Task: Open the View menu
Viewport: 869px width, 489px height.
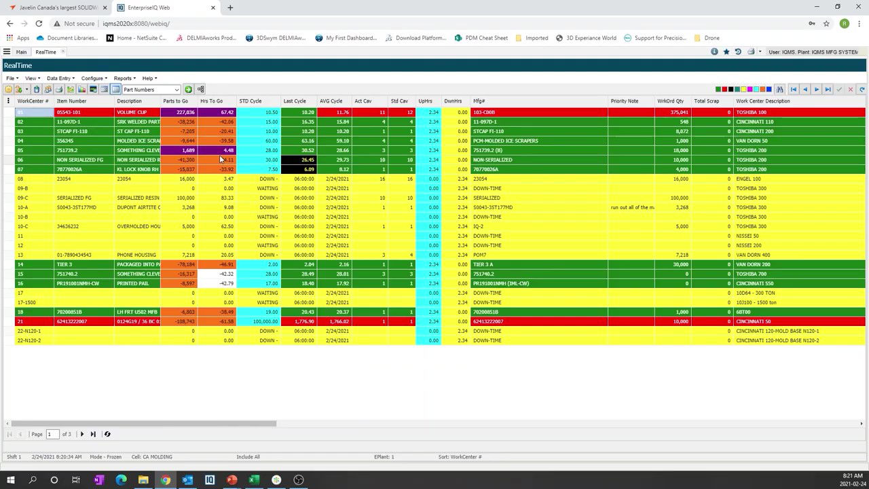Action: [x=32, y=78]
